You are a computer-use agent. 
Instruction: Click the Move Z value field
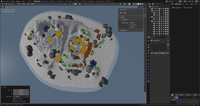tap(21, 94)
